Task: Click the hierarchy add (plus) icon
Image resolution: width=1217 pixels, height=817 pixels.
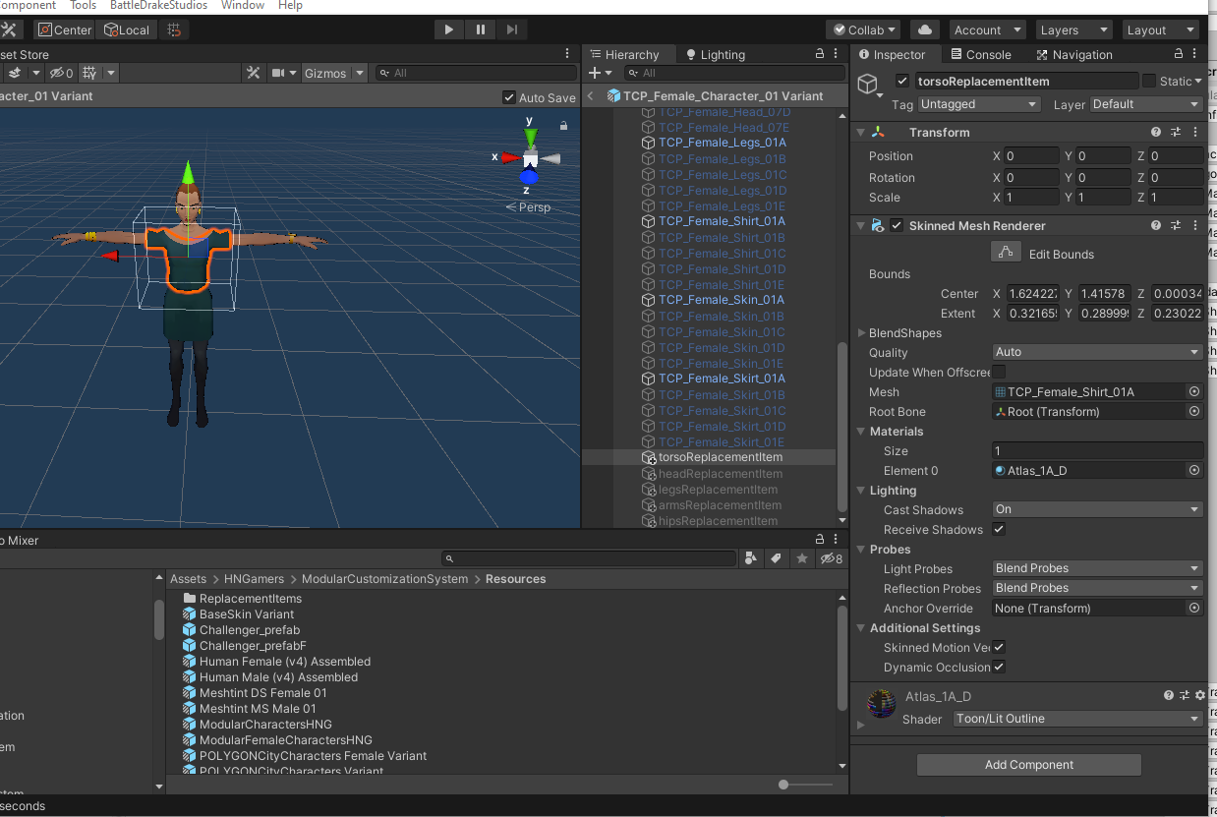Action: click(595, 73)
